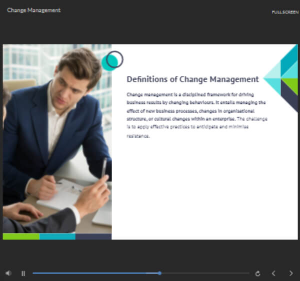300x281 pixels.
Task: Seek back within the played blue progress bar
Action: [95, 273]
